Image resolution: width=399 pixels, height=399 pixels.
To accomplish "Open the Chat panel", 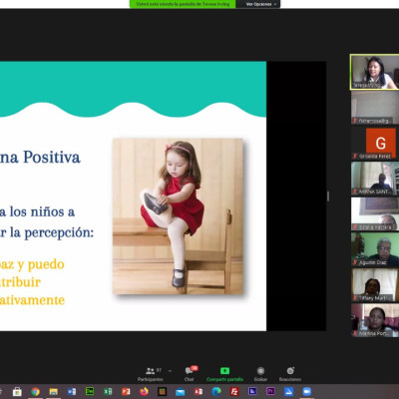I will (x=191, y=374).
